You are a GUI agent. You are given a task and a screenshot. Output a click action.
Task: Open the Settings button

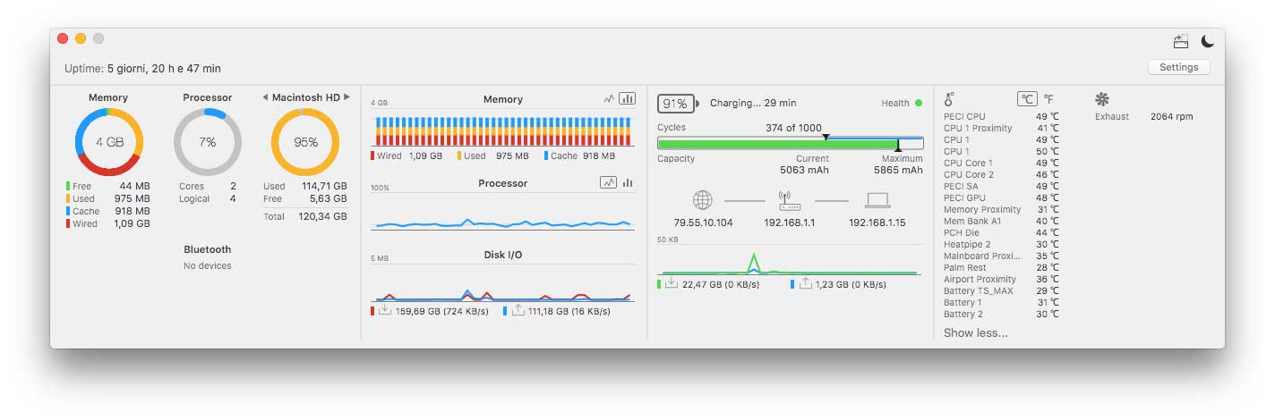click(1178, 67)
